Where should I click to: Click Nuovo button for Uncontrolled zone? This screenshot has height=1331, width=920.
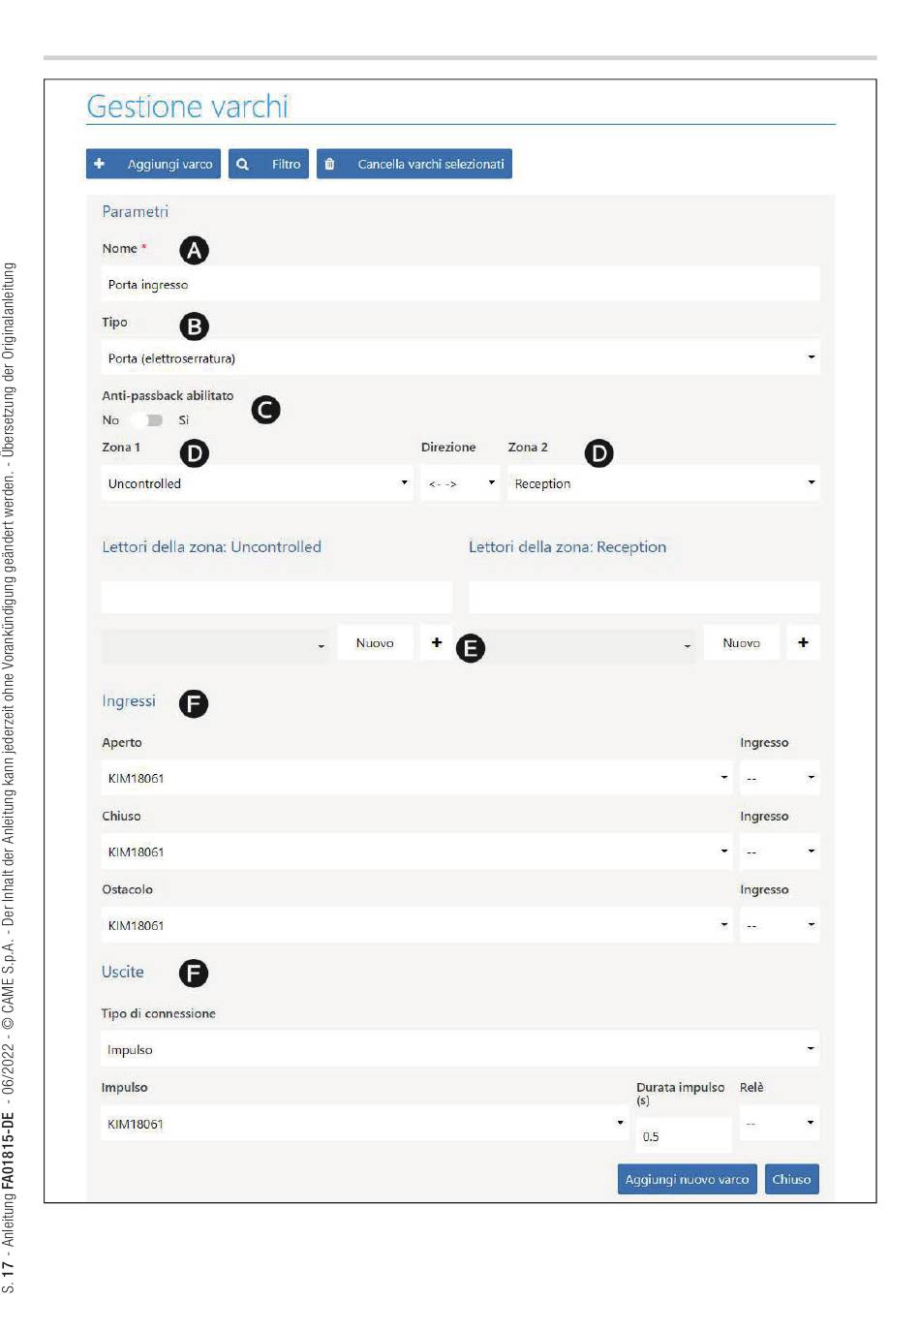click(x=375, y=642)
